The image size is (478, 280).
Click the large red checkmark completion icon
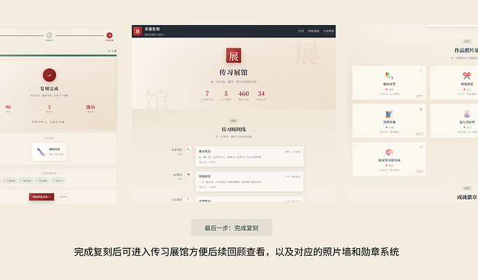pos(49,75)
